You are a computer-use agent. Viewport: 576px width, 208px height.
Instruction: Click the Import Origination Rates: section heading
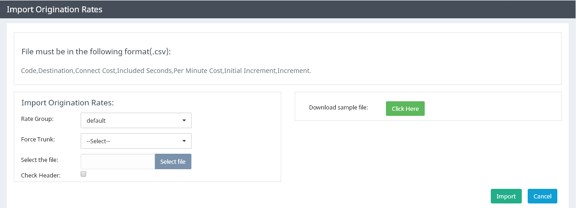[x=67, y=103]
